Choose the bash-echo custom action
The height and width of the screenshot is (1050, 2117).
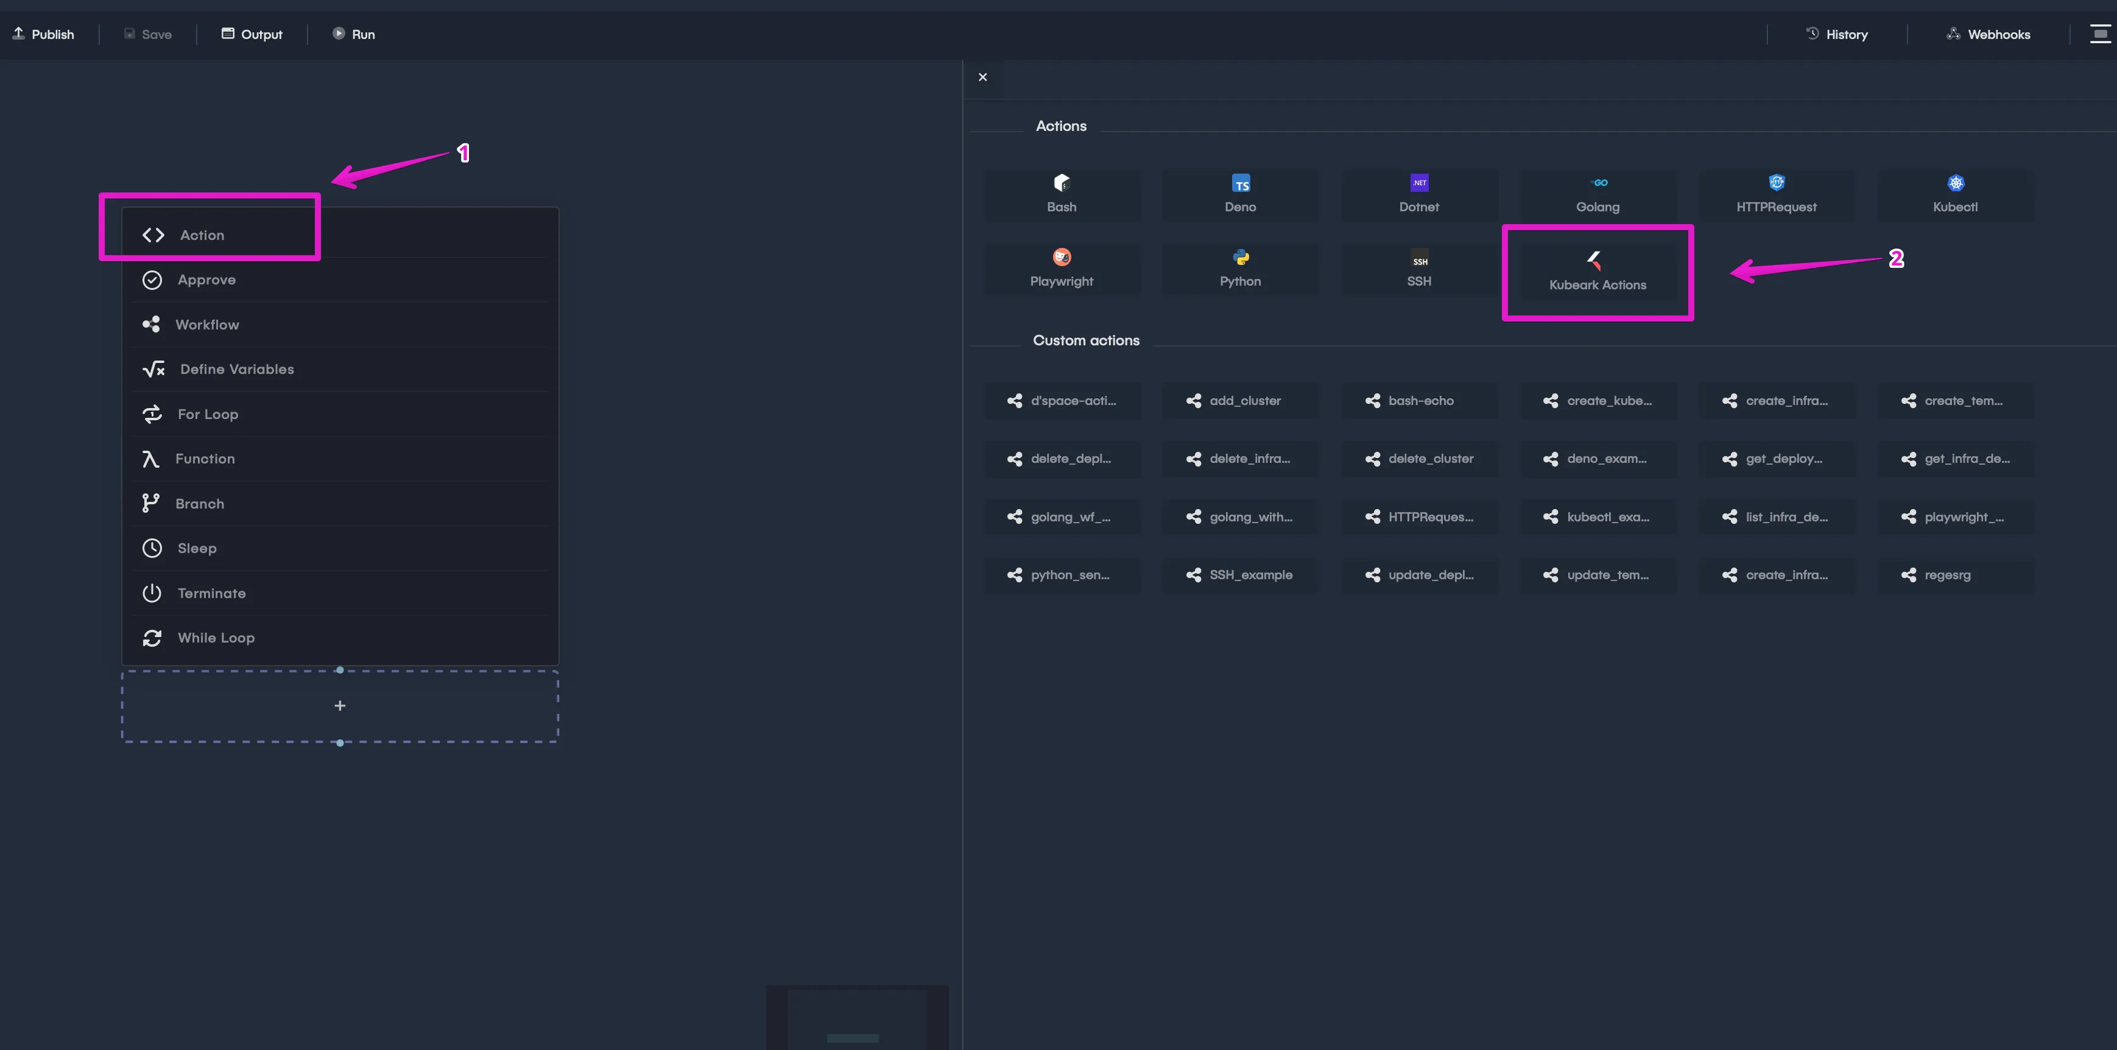coord(1418,401)
